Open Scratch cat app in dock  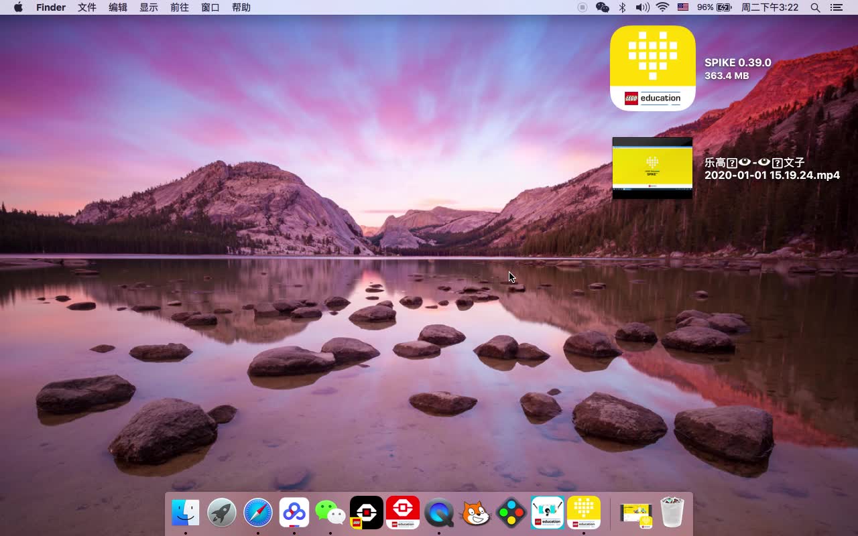click(x=475, y=513)
